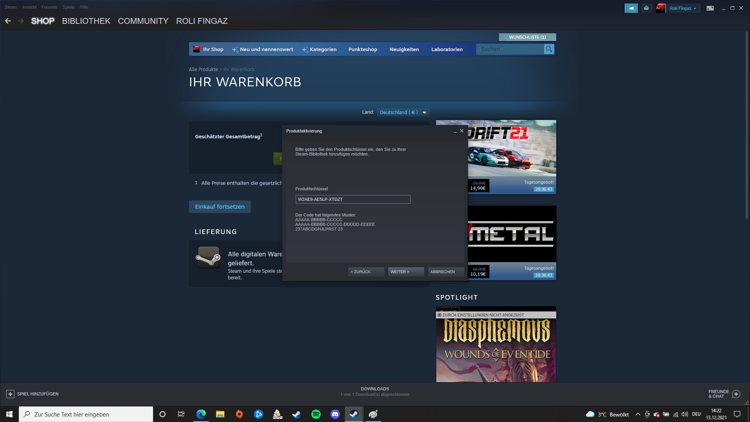The width and height of the screenshot is (750, 422).
Task: Open File Explorer from taskbar
Action: tap(220, 414)
